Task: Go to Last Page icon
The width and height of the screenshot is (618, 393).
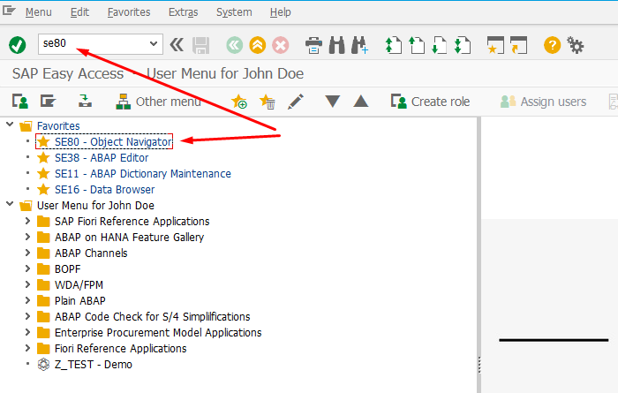Action: [463, 45]
